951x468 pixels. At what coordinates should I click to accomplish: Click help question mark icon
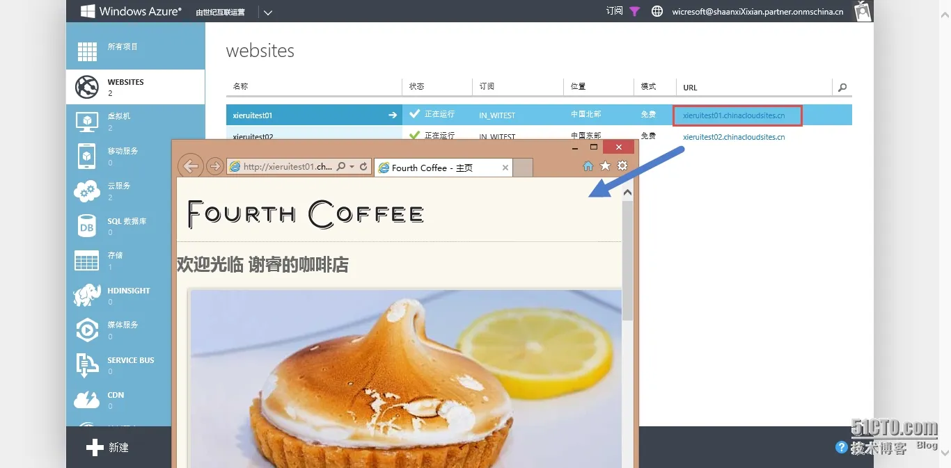[x=842, y=447]
